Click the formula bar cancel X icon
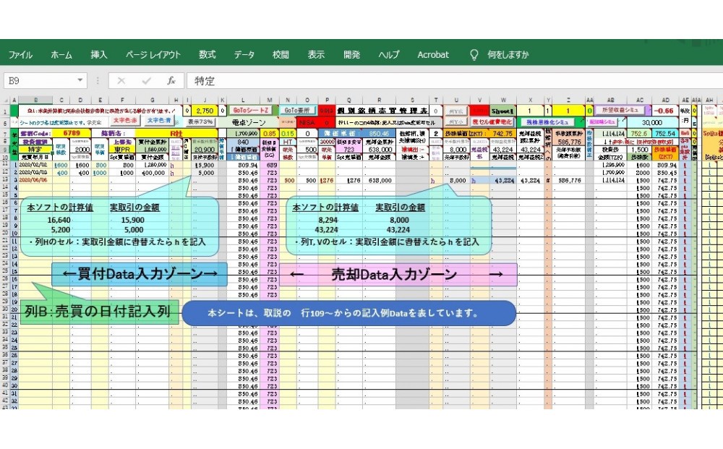 point(121,81)
